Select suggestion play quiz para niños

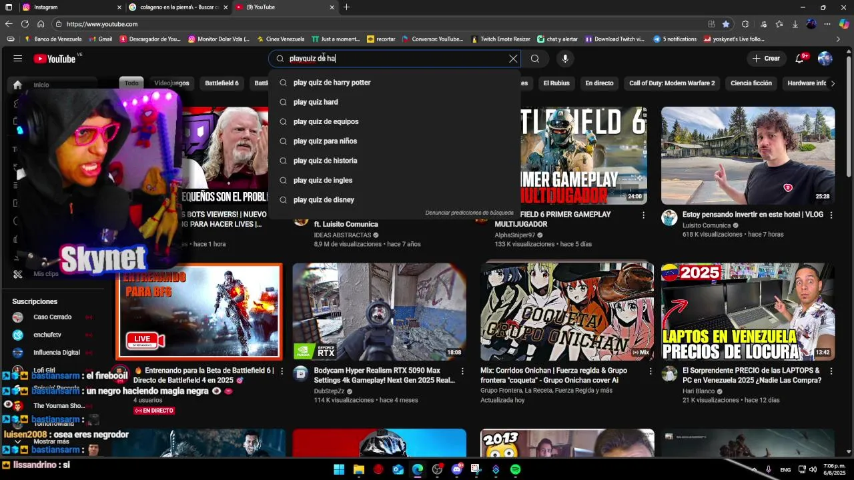coord(394,141)
